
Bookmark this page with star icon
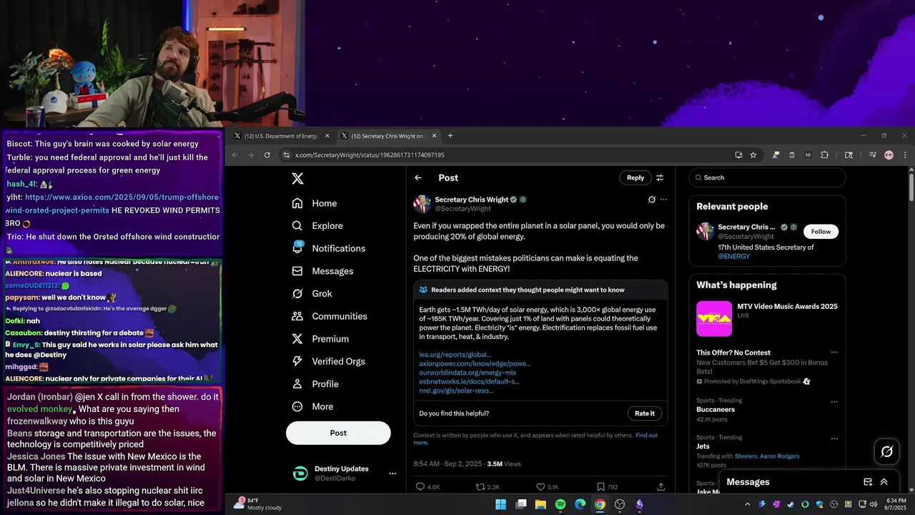[753, 154]
